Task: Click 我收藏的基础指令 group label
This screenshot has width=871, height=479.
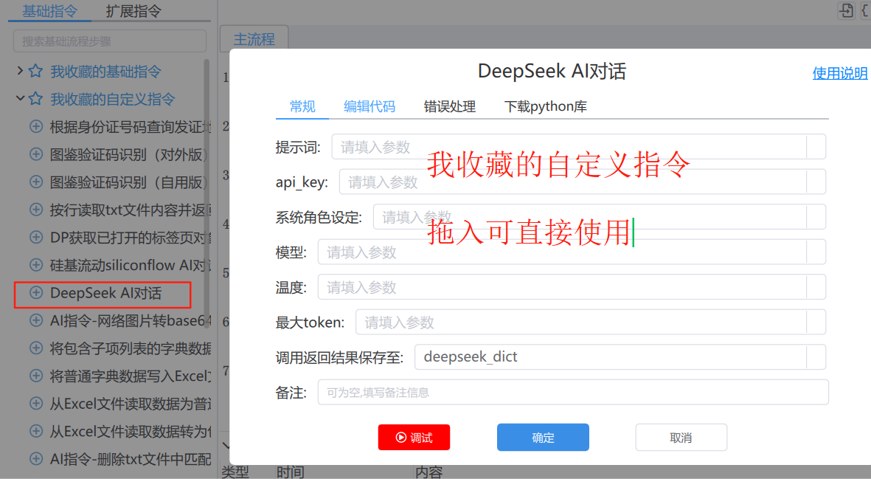Action: 105,71
